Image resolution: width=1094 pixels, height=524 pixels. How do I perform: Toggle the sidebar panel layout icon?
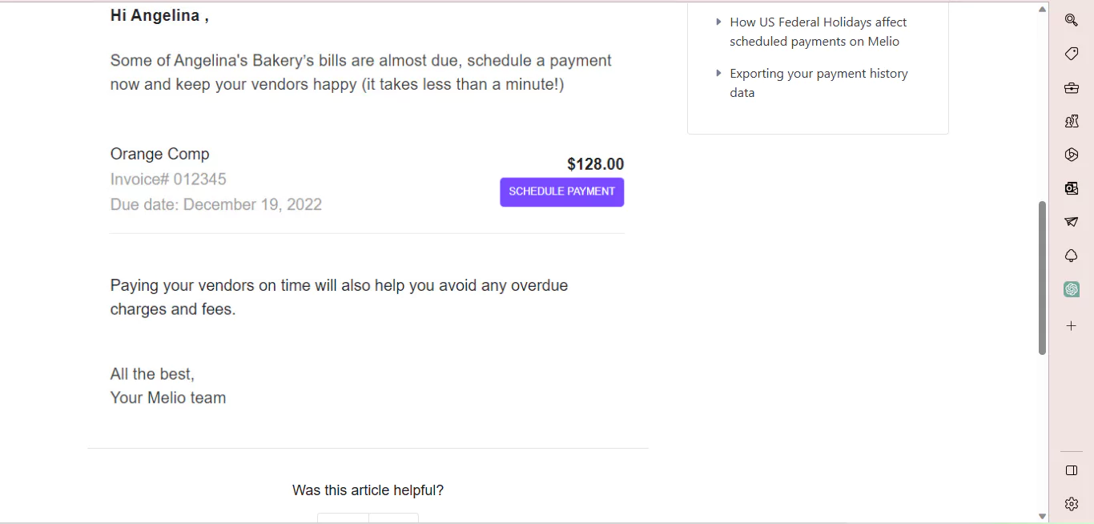(1072, 470)
